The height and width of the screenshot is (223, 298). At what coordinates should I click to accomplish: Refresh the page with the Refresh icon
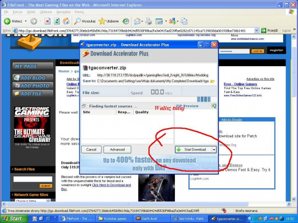(57, 21)
